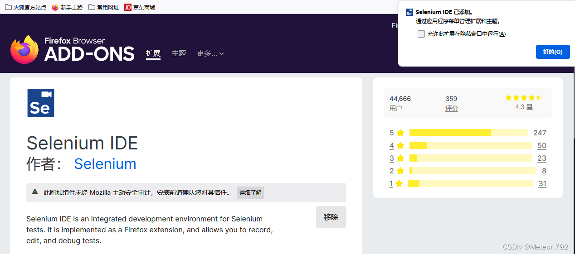Open the 8 two-star count link
Screen dimensions: 575x254
click(x=544, y=171)
